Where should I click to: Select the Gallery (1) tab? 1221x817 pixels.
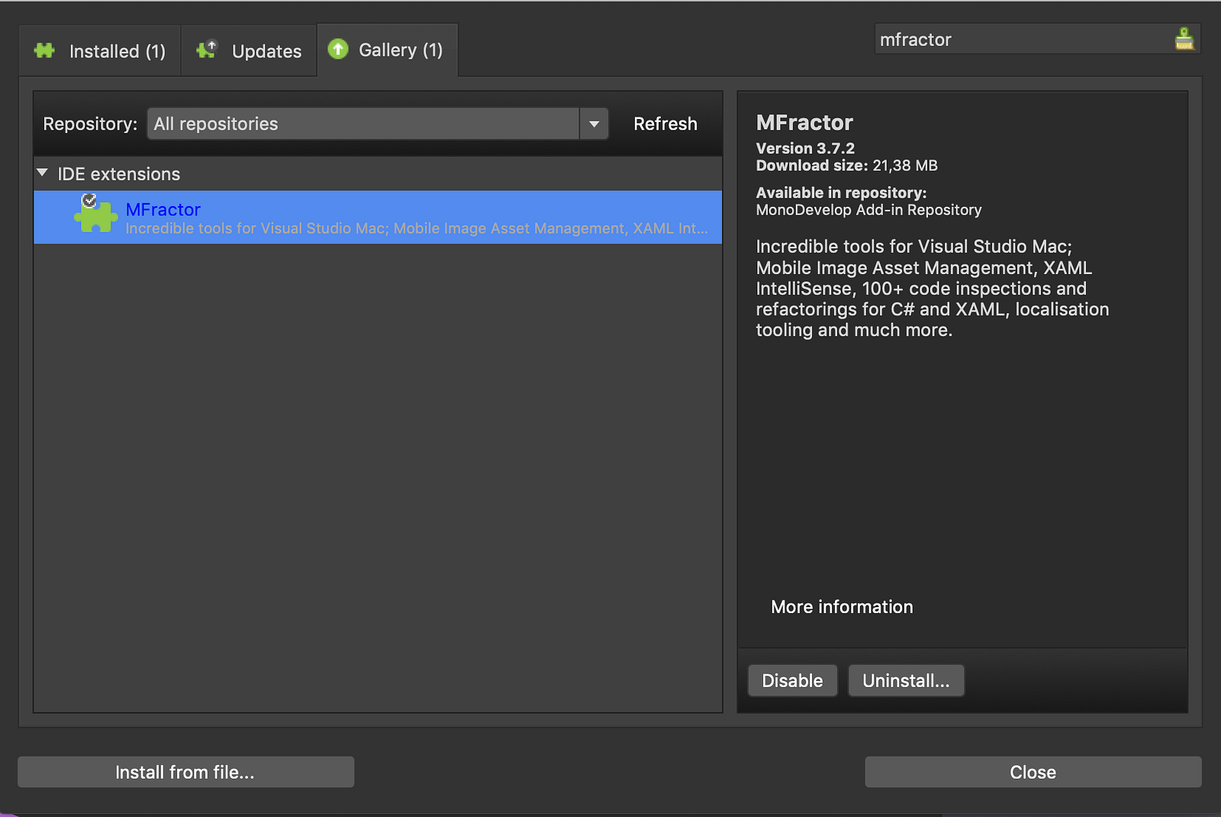coord(387,50)
